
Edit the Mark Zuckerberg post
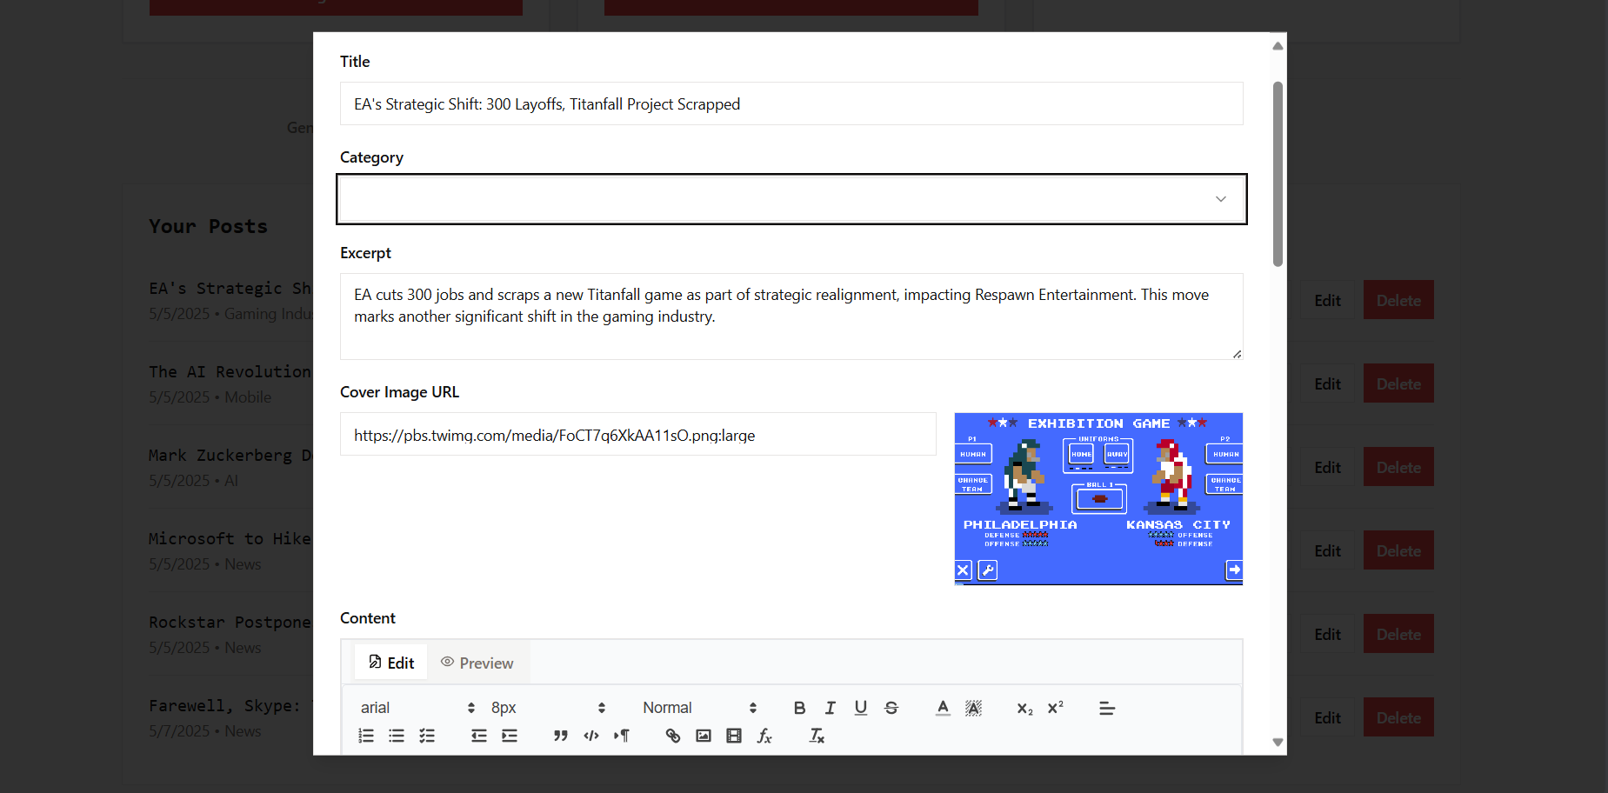(x=1327, y=467)
